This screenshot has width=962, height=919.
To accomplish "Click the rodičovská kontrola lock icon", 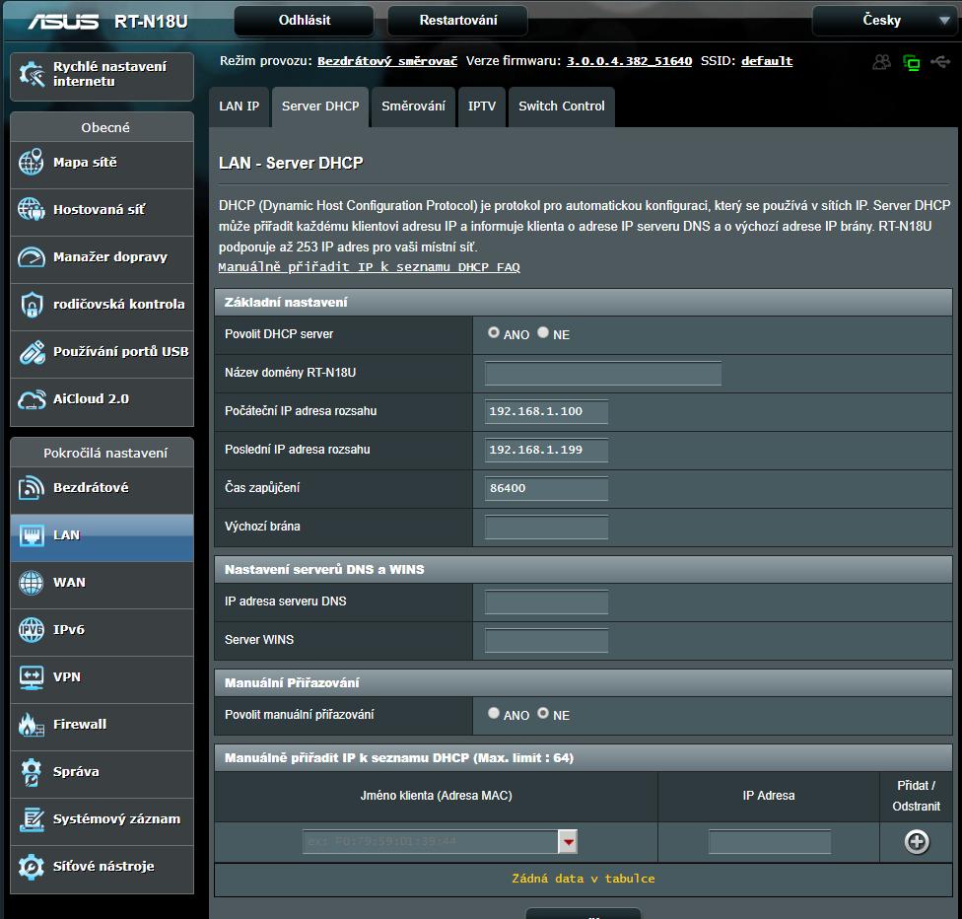I will (x=32, y=305).
